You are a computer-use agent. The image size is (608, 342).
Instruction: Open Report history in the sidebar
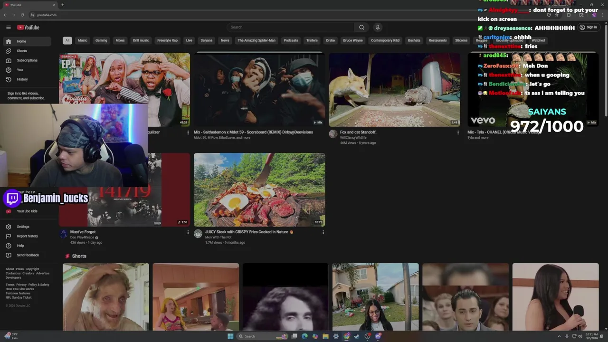point(27,236)
